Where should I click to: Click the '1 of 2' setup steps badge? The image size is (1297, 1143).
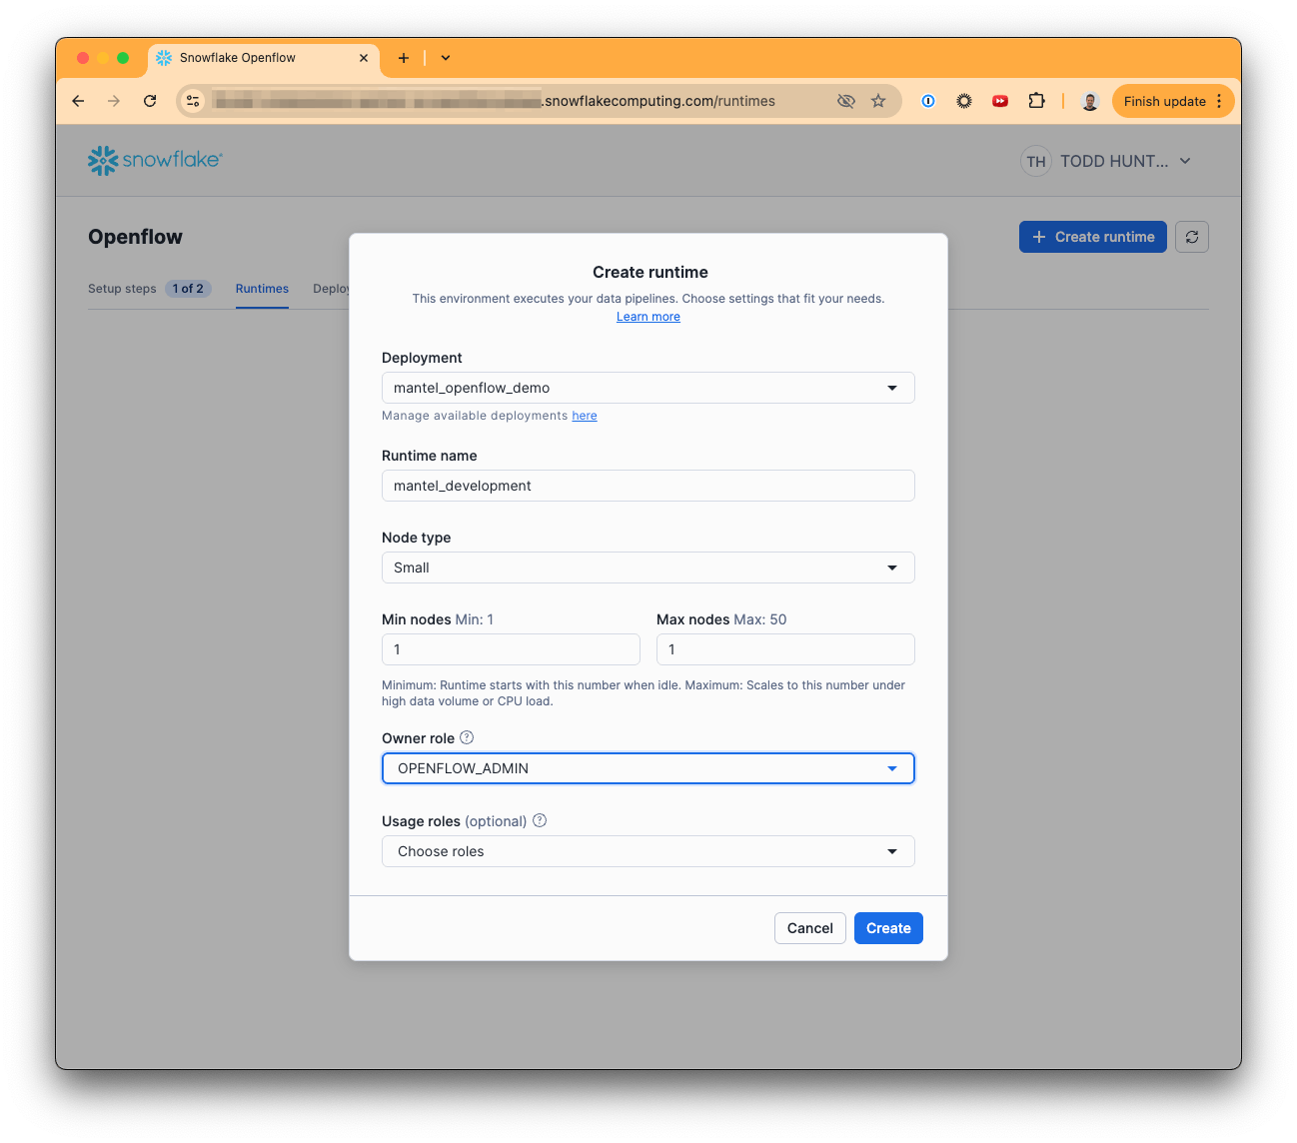point(188,289)
